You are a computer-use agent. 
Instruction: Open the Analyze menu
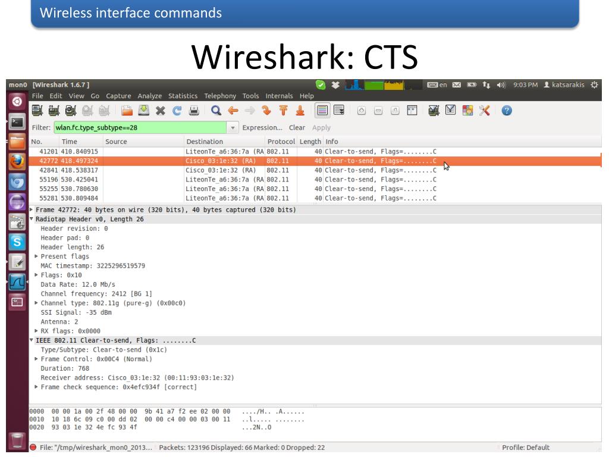[x=149, y=96]
